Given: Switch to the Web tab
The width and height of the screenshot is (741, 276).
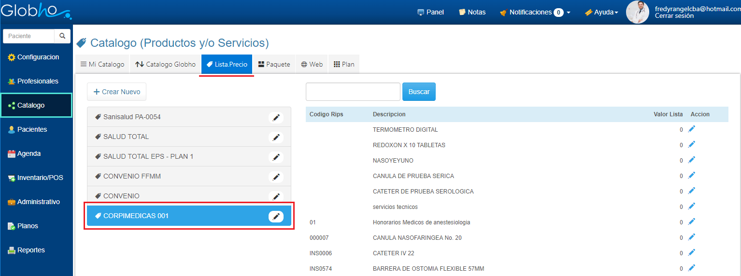Looking at the screenshot, I should pos(312,64).
